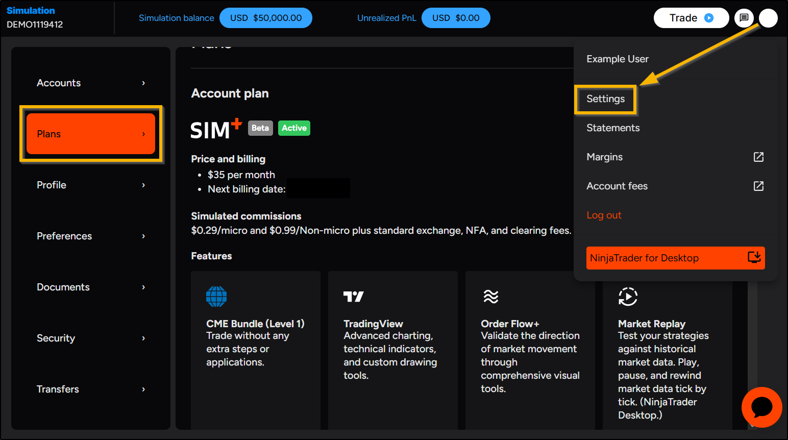Click the Simulation balance USD $50,000.00 pill
The image size is (788, 440).
[x=265, y=18]
